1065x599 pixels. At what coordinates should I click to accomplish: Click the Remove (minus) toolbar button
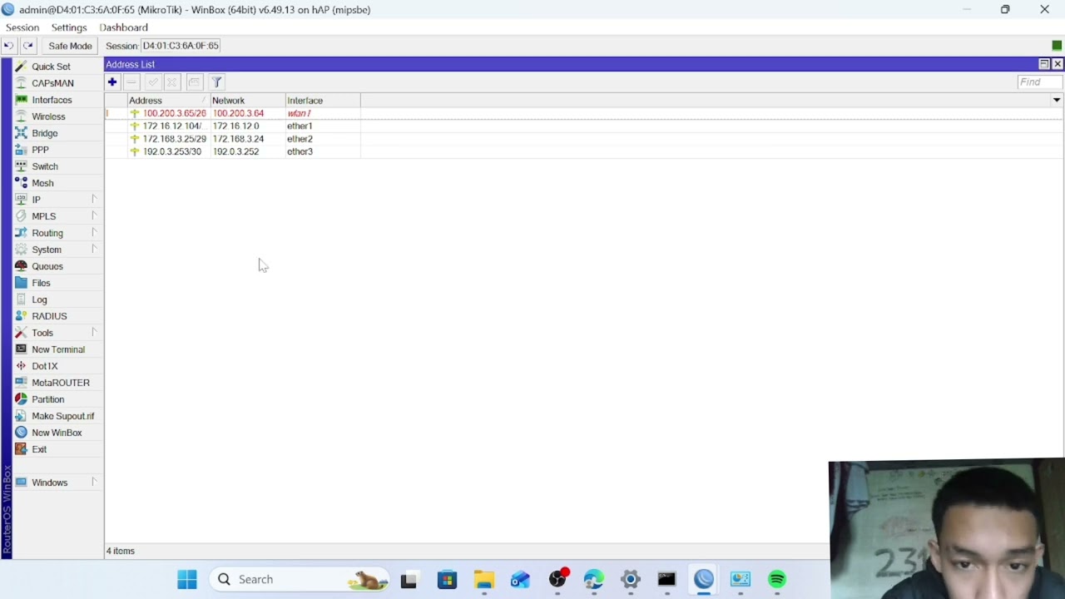[x=131, y=82]
